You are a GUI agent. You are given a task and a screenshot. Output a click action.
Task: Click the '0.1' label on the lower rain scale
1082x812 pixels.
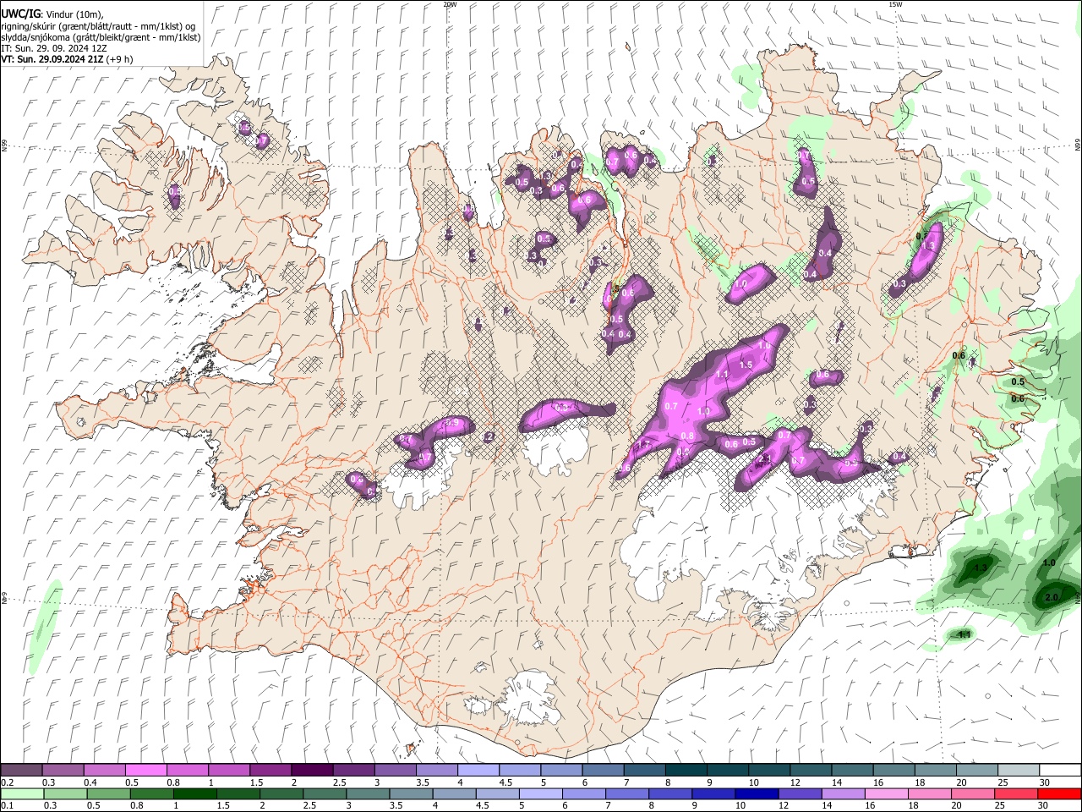click(x=8, y=806)
